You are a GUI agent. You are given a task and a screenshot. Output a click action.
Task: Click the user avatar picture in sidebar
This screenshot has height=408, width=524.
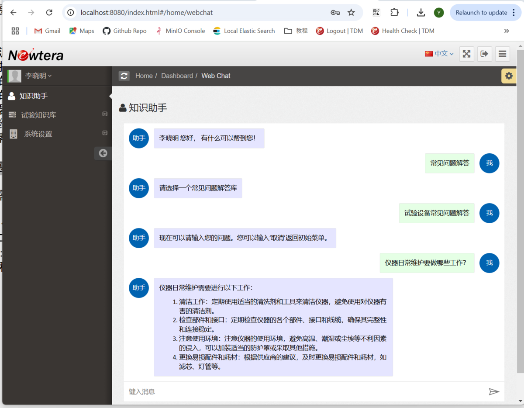point(14,76)
